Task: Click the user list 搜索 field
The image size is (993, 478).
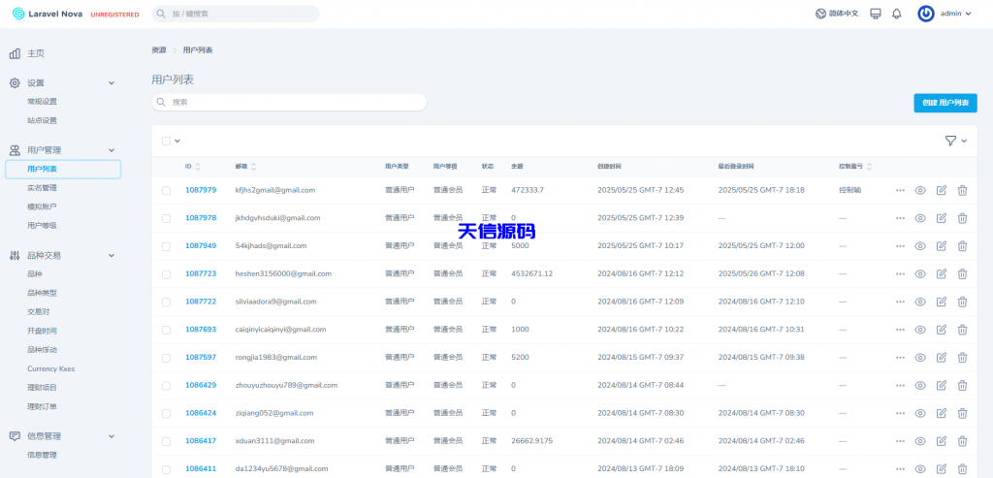Action: click(289, 102)
